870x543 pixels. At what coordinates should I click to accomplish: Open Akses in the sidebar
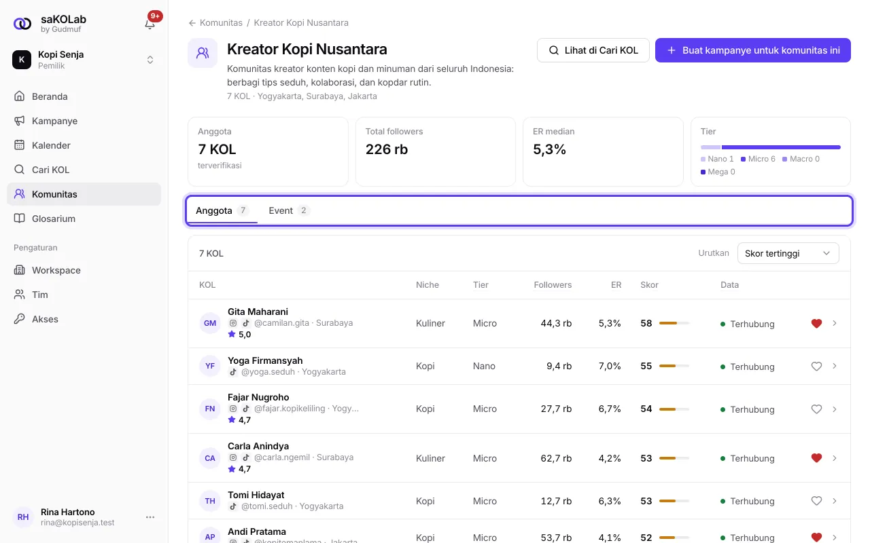(x=84, y=319)
